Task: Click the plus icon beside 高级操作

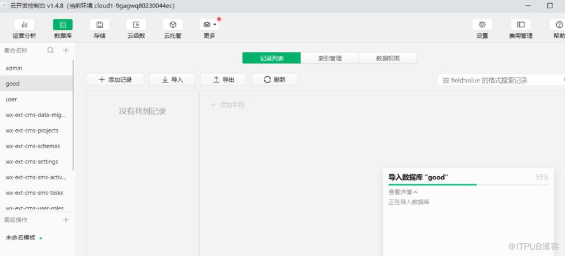Action: (x=66, y=220)
